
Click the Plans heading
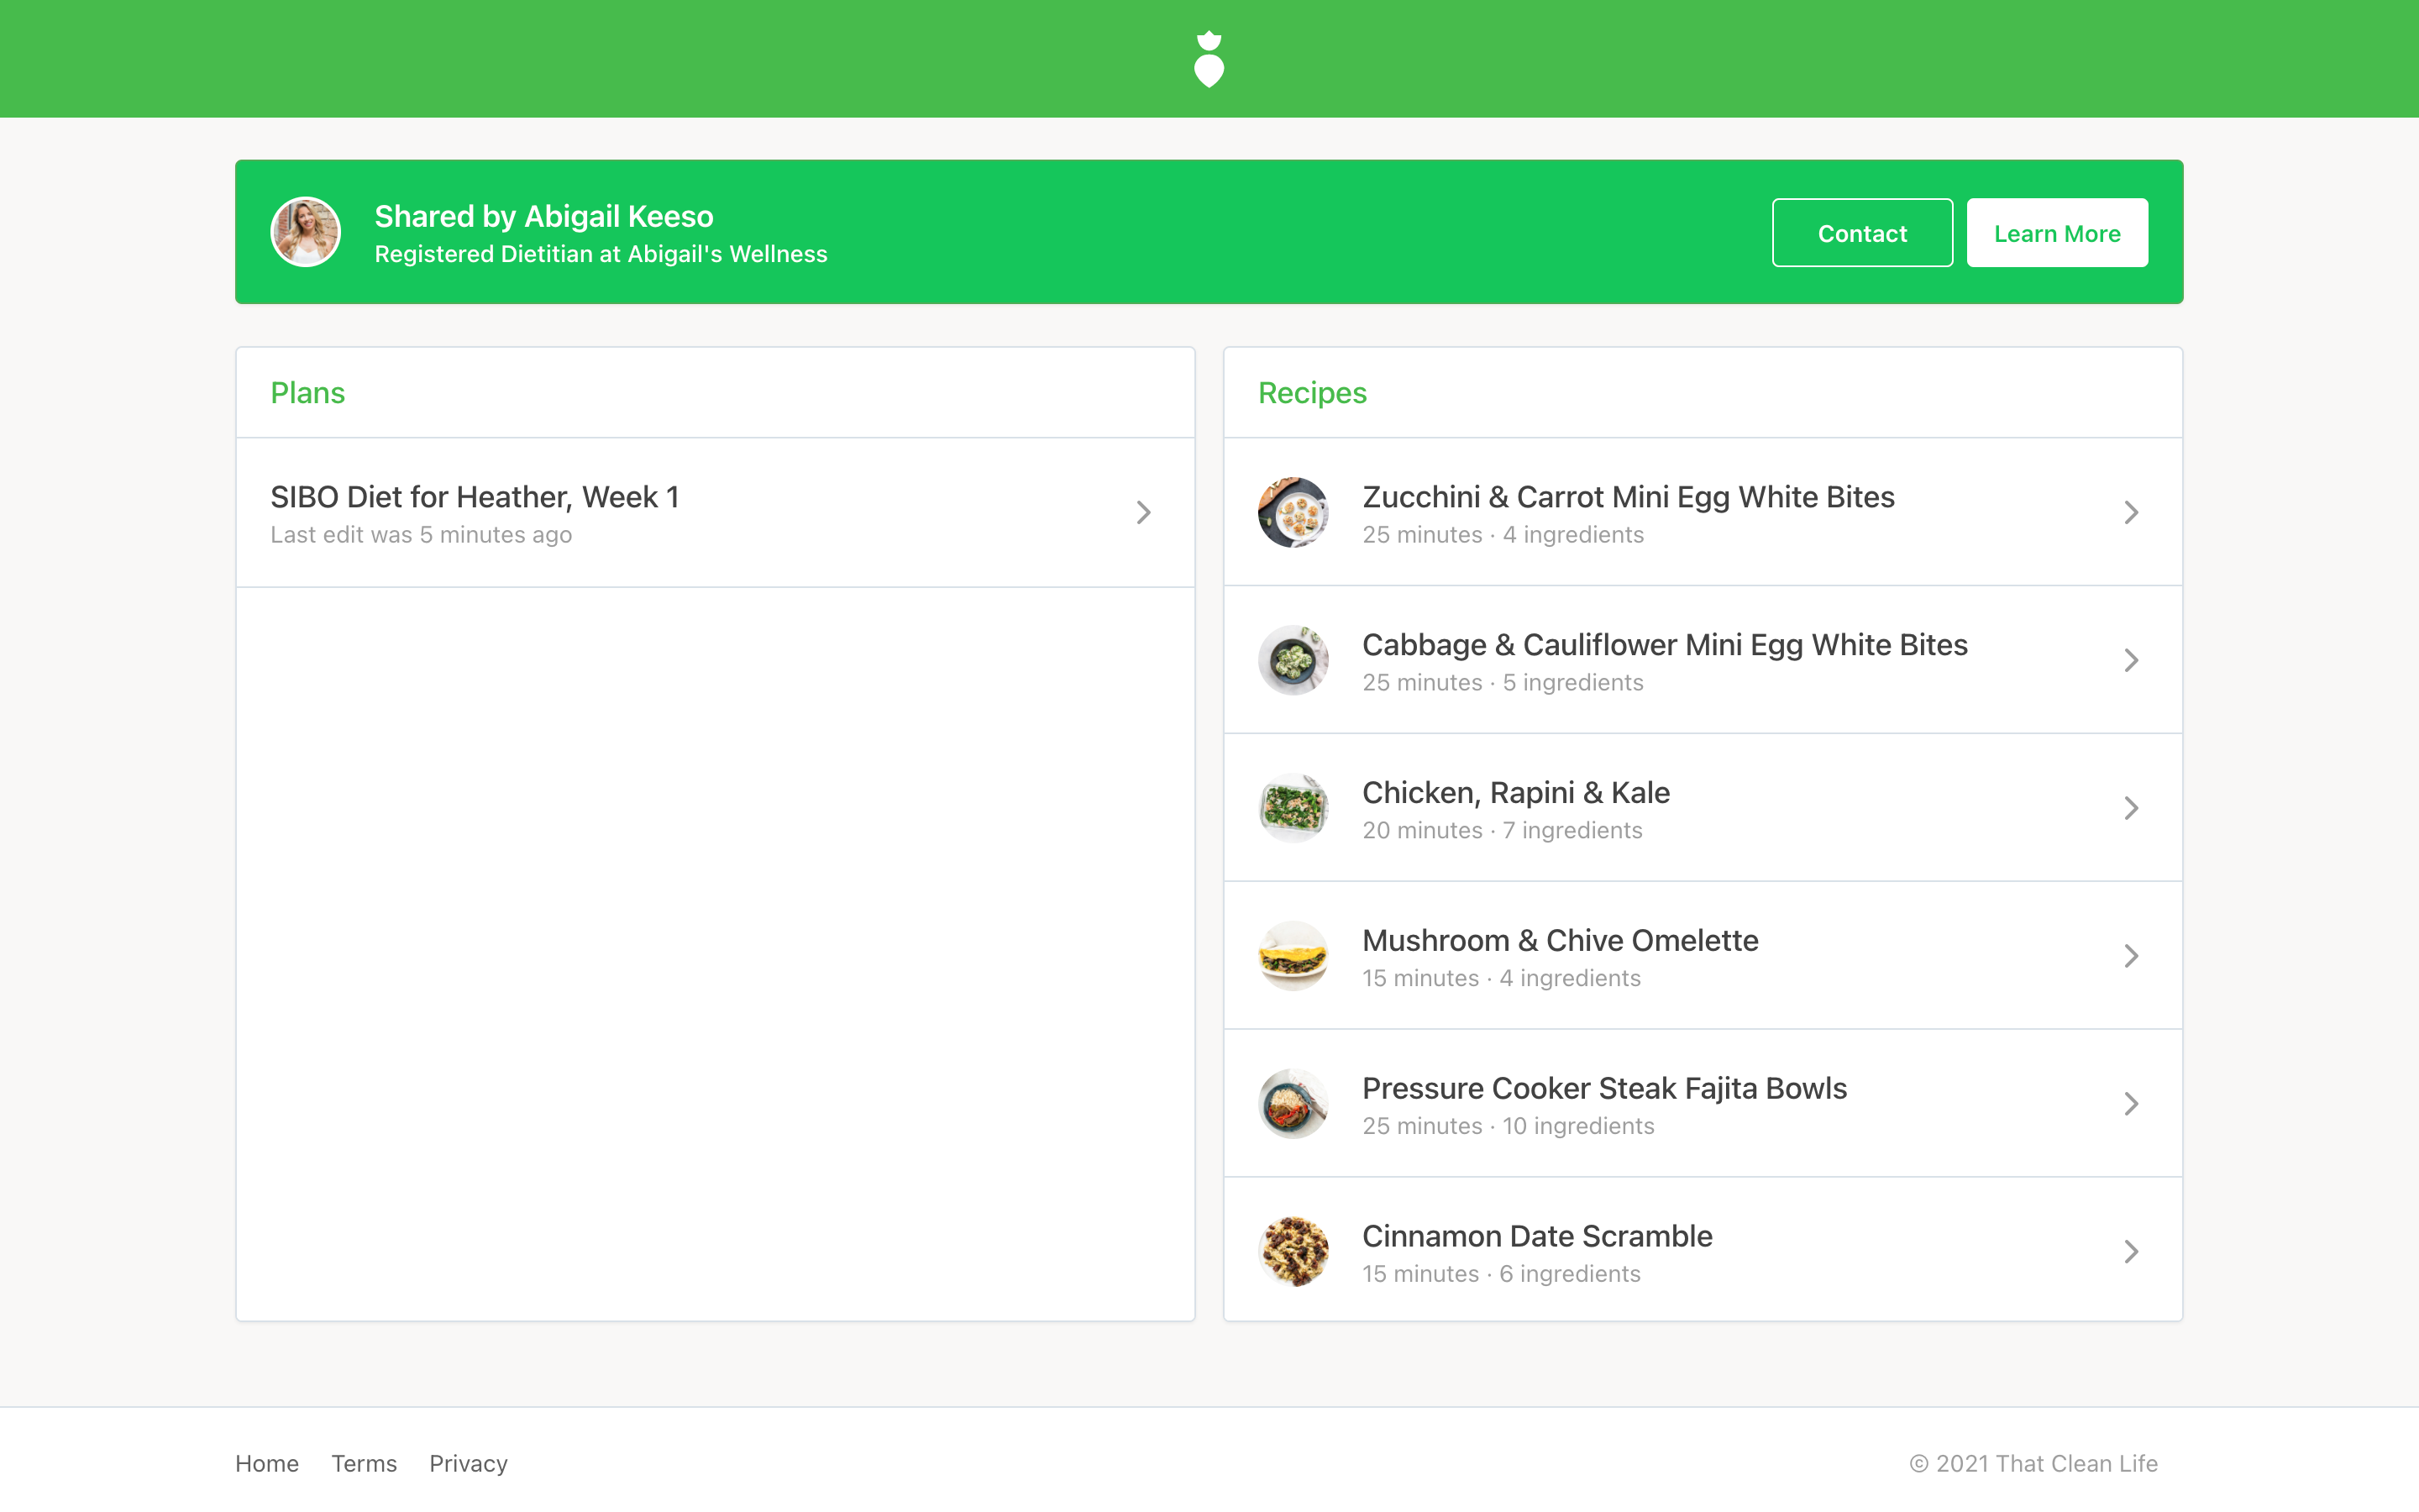point(308,393)
